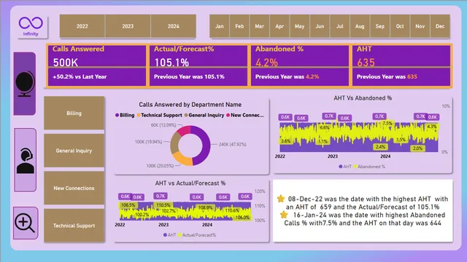The width and height of the screenshot is (467, 262).
Task: Click the 108.9% label in forecast chart
Action: tap(206, 207)
